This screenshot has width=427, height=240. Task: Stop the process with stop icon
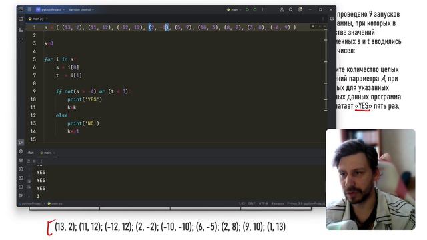click(34, 161)
